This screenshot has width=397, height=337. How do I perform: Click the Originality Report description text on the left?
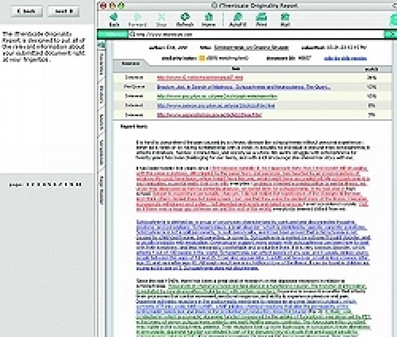click(x=44, y=47)
